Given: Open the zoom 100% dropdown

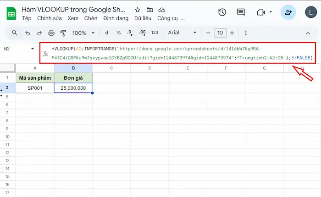Looking at the screenshot, I should [x=83, y=33].
